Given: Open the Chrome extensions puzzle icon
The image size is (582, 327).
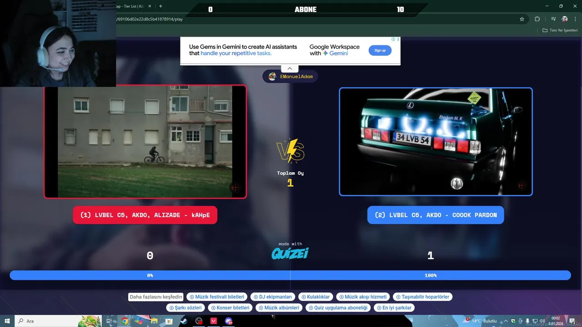Looking at the screenshot, I should click(x=537, y=19).
